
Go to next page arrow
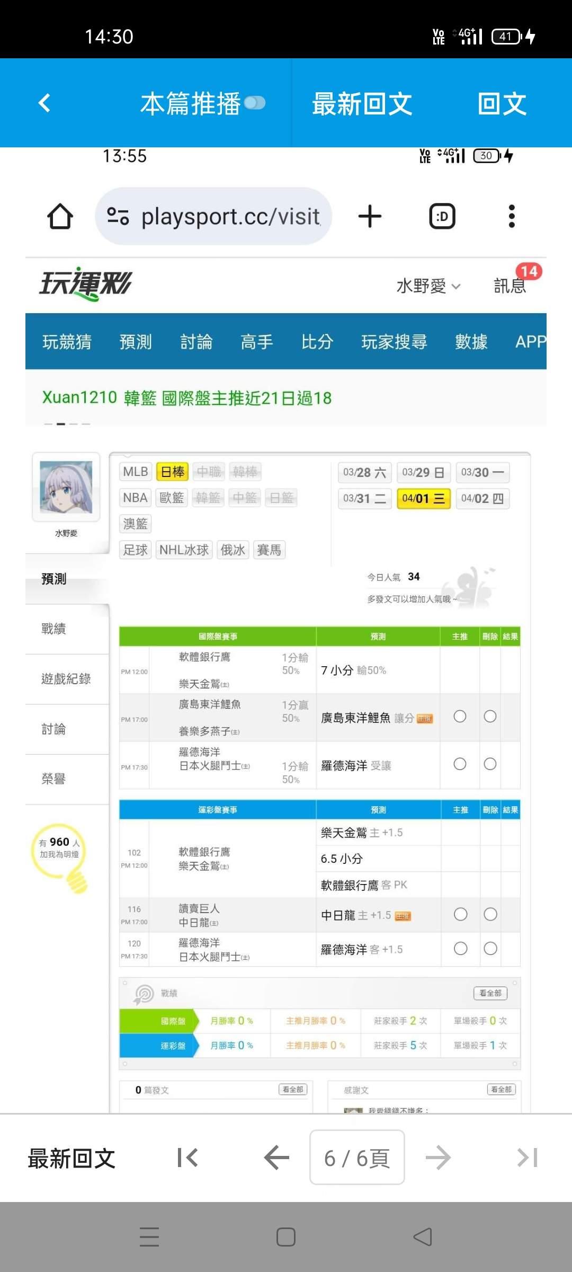(x=438, y=1158)
